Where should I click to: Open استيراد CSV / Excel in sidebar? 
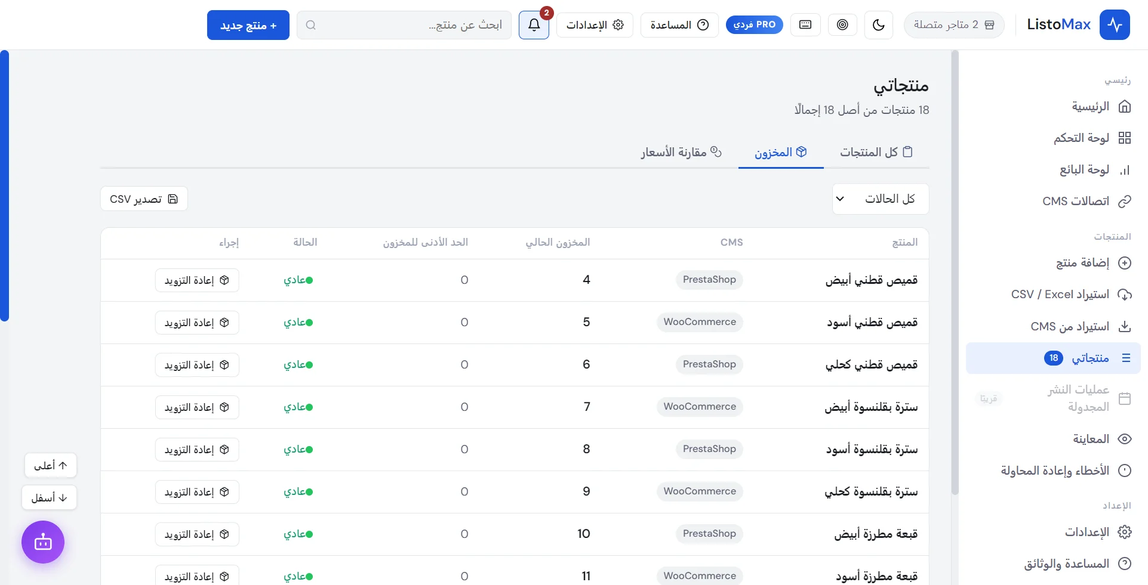[x=1054, y=295]
